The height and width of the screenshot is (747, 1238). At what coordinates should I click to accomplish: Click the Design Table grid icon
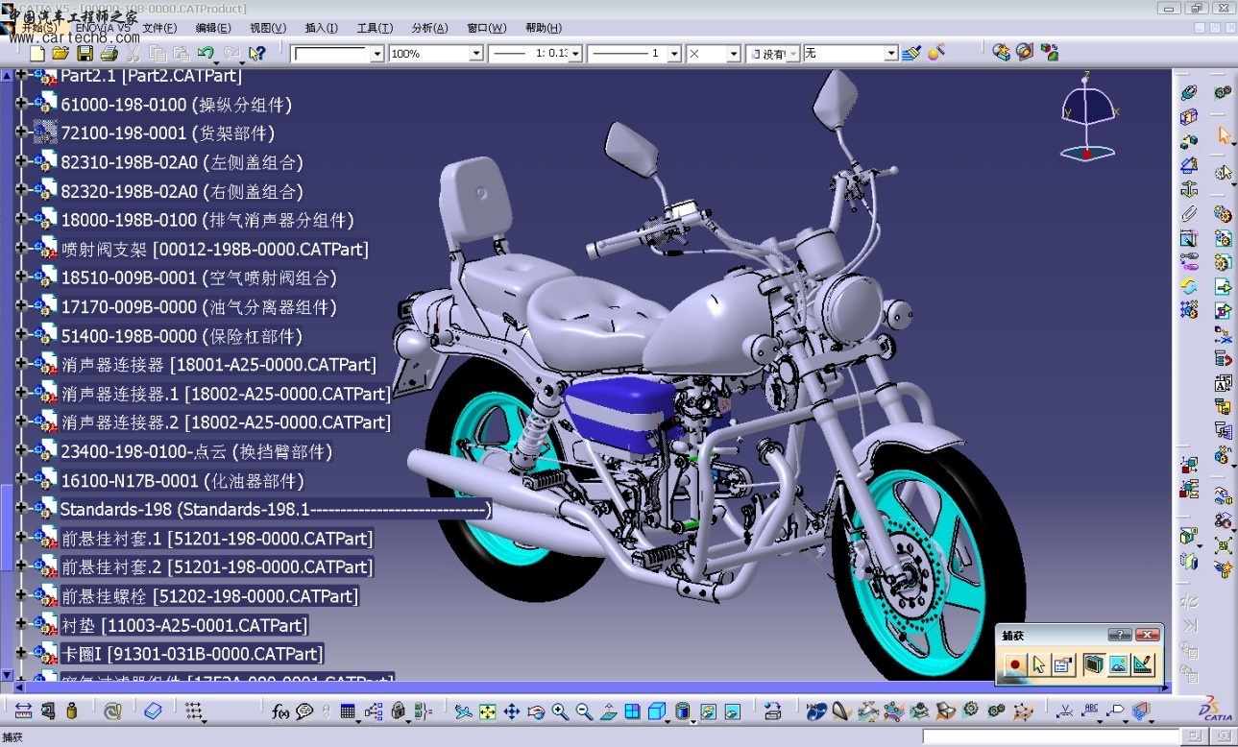[348, 711]
